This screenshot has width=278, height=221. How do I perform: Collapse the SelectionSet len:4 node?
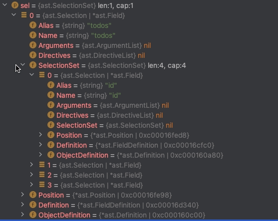point(22,65)
